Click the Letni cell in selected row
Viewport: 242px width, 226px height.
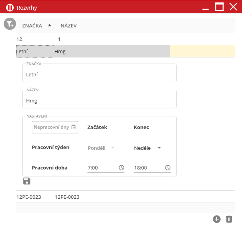click(35, 52)
